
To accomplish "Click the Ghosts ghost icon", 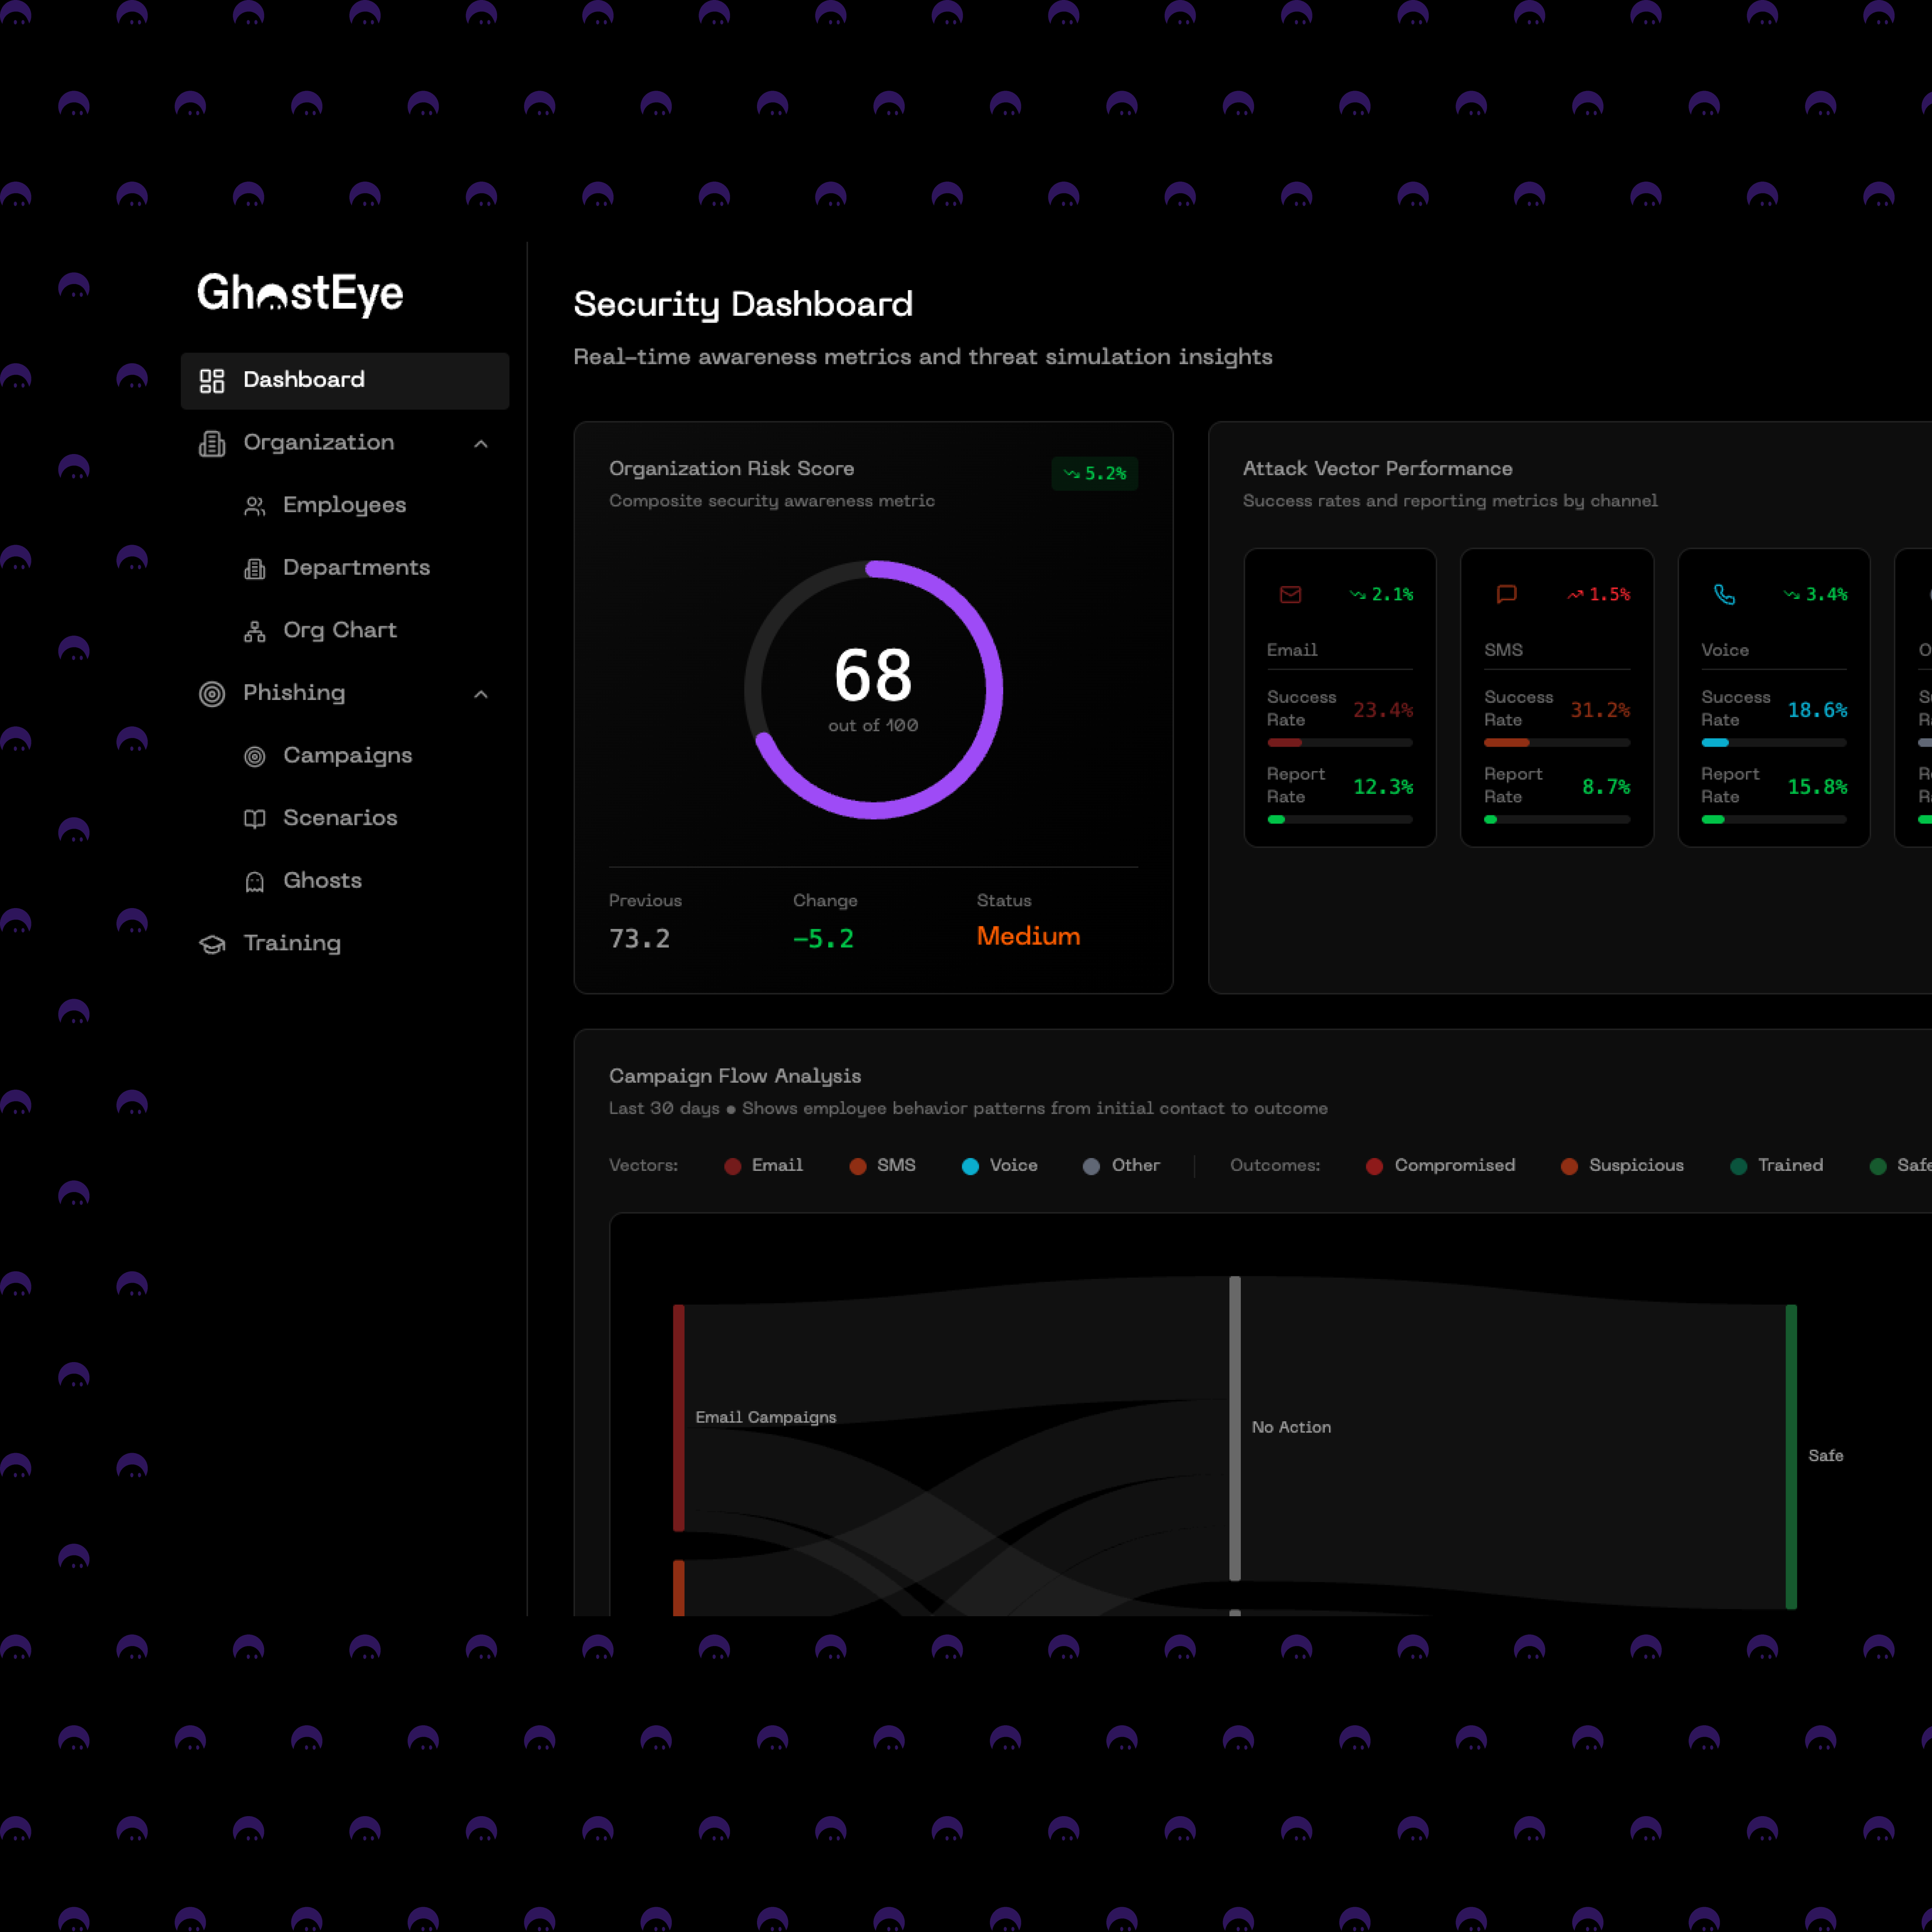I will pyautogui.click(x=255, y=881).
